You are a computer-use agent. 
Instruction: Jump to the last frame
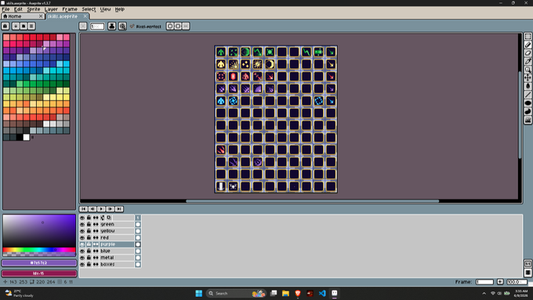(119, 209)
